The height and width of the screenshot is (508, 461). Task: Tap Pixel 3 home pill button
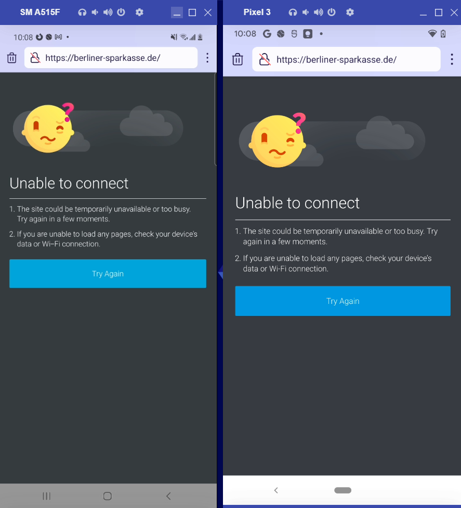pos(343,490)
